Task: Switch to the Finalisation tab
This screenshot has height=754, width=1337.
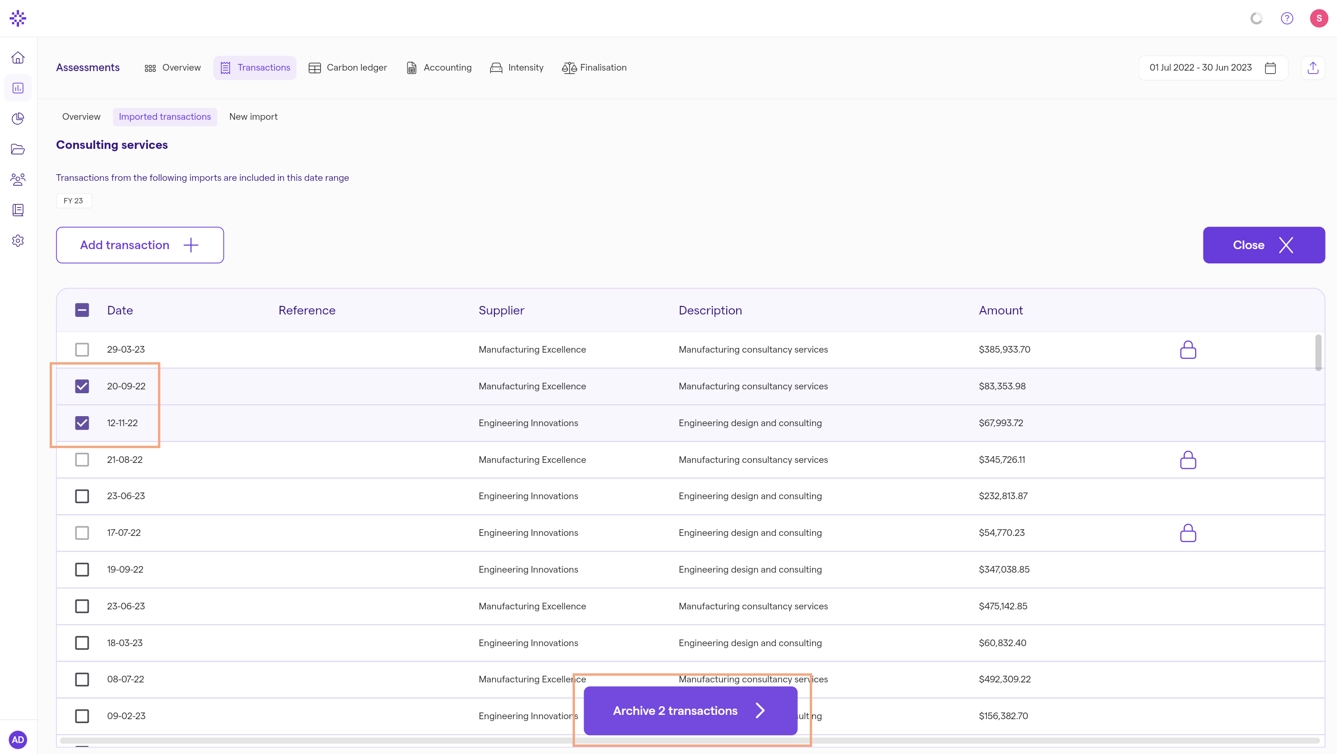Action: 594,68
